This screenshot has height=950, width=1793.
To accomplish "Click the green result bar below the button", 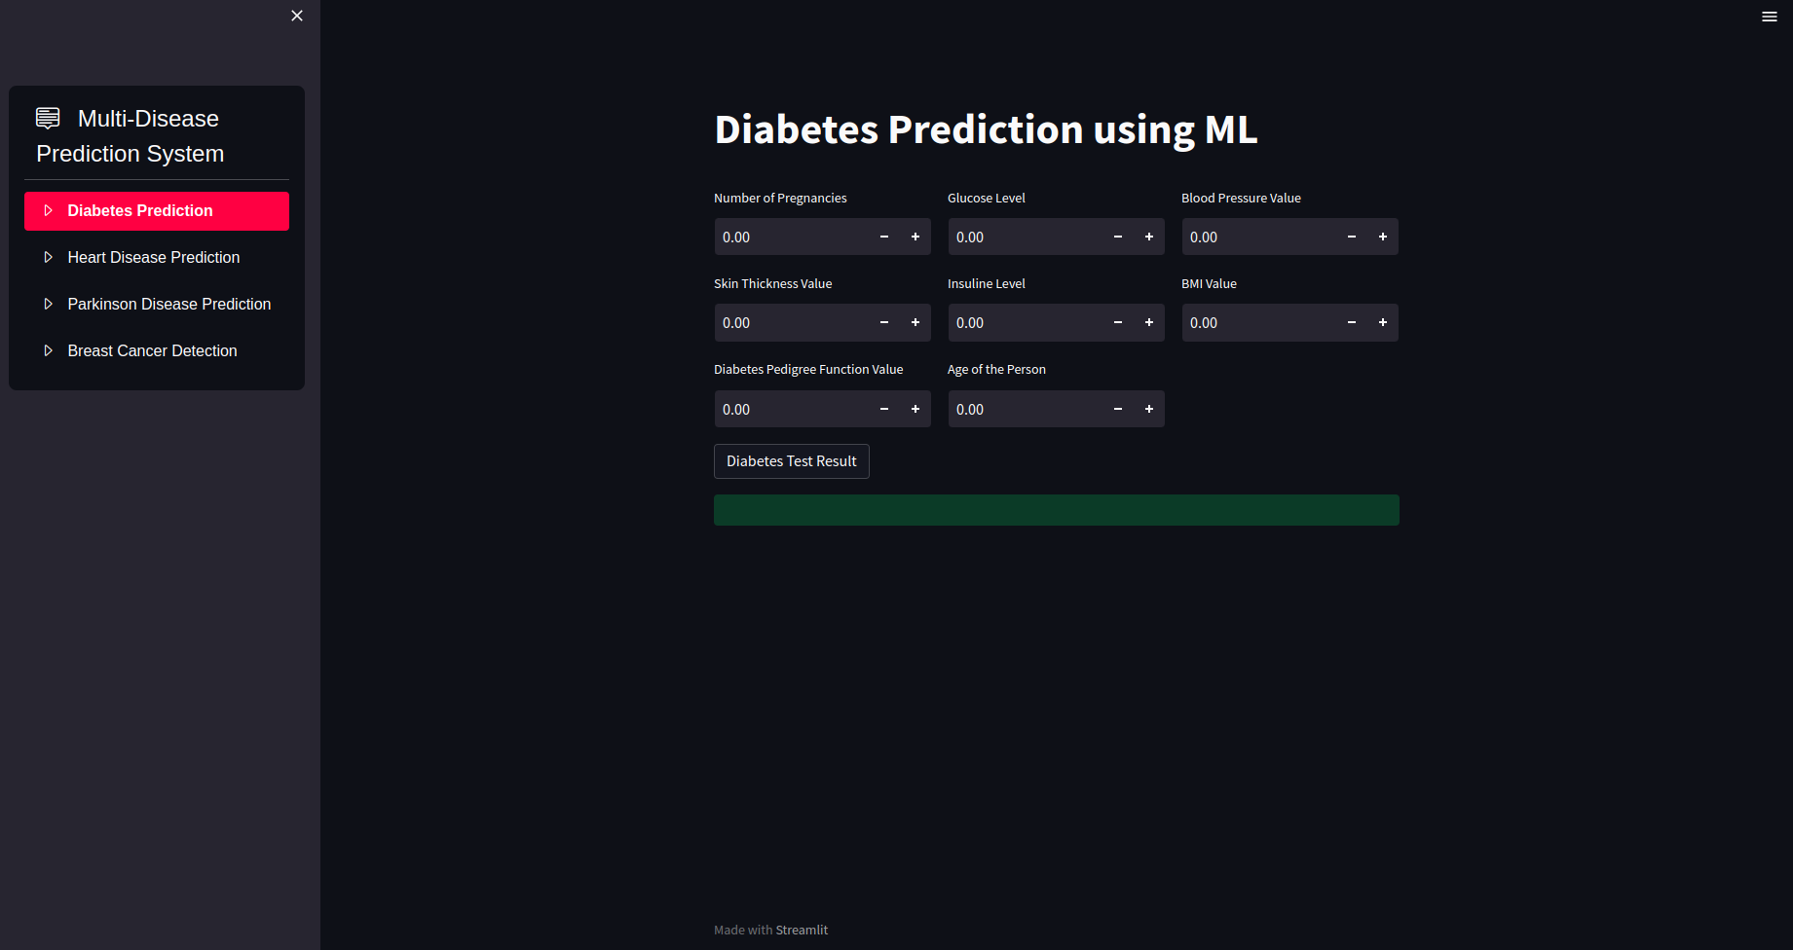I will pos(1056,509).
